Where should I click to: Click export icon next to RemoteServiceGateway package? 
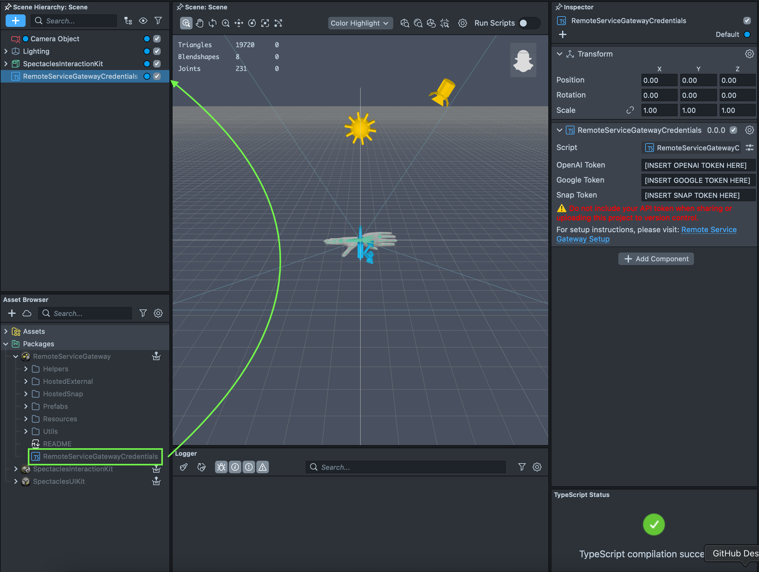[x=156, y=356]
